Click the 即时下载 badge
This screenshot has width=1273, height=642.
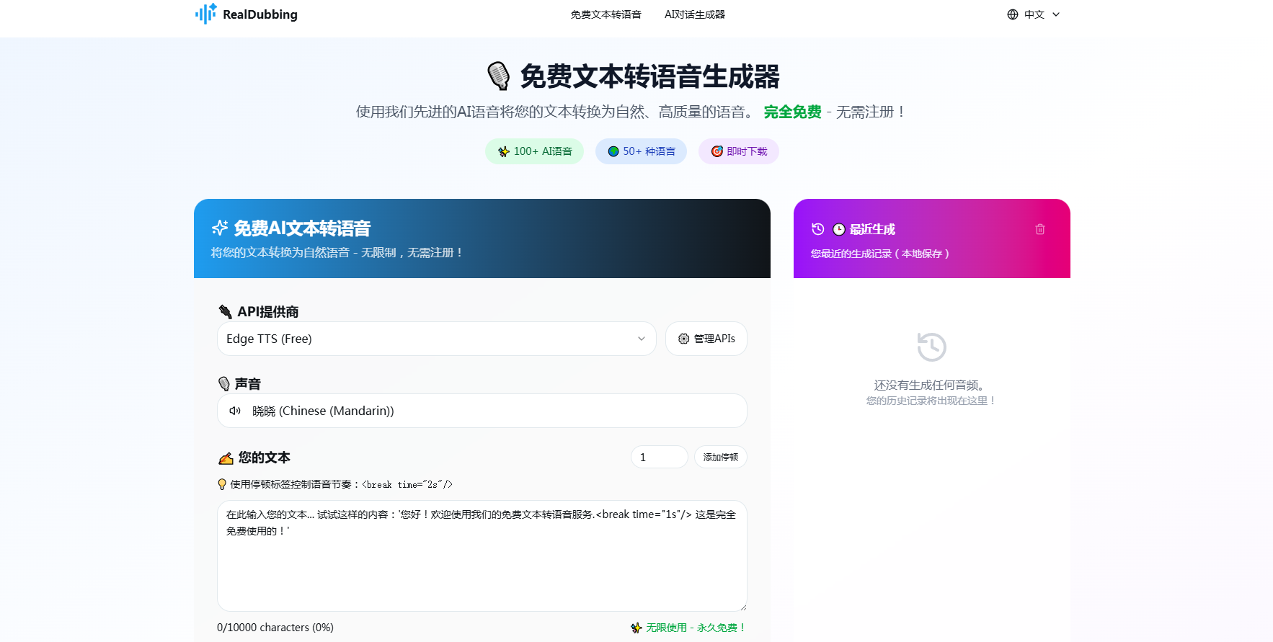pos(738,151)
